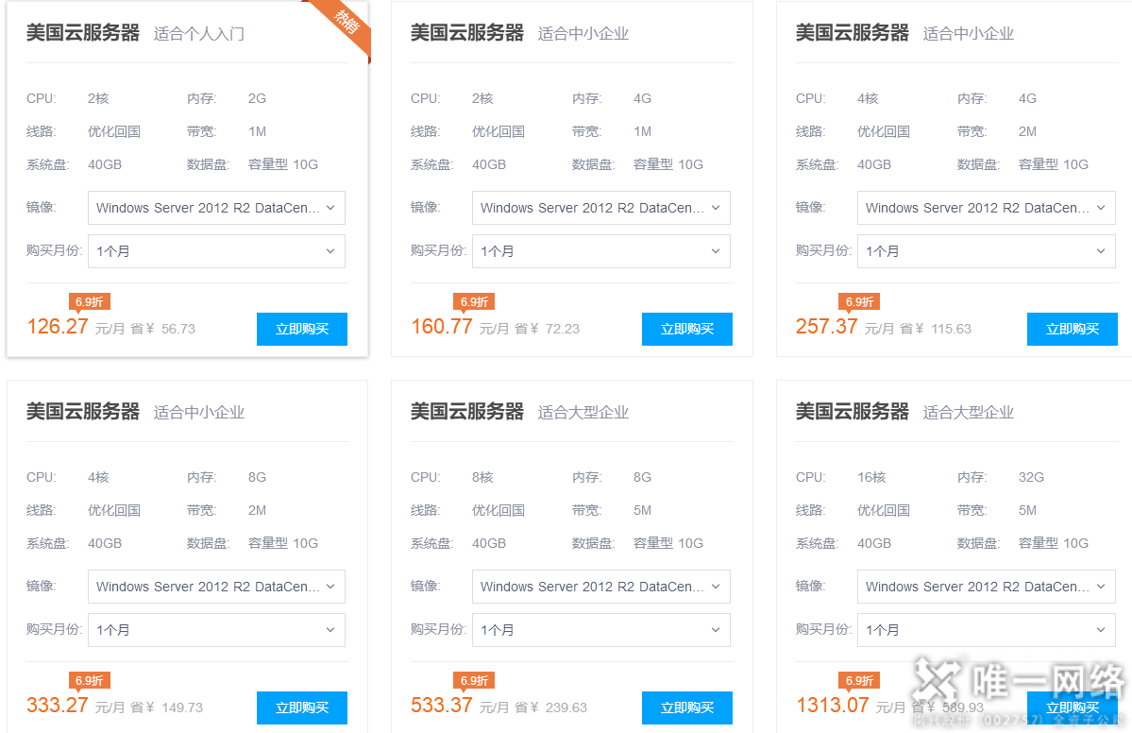1132x733 pixels.
Task: Click the price 333.27
Action: tap(58, 705)
